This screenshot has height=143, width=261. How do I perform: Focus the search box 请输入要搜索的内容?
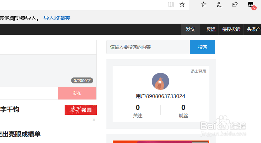click(x=148, y=47)
